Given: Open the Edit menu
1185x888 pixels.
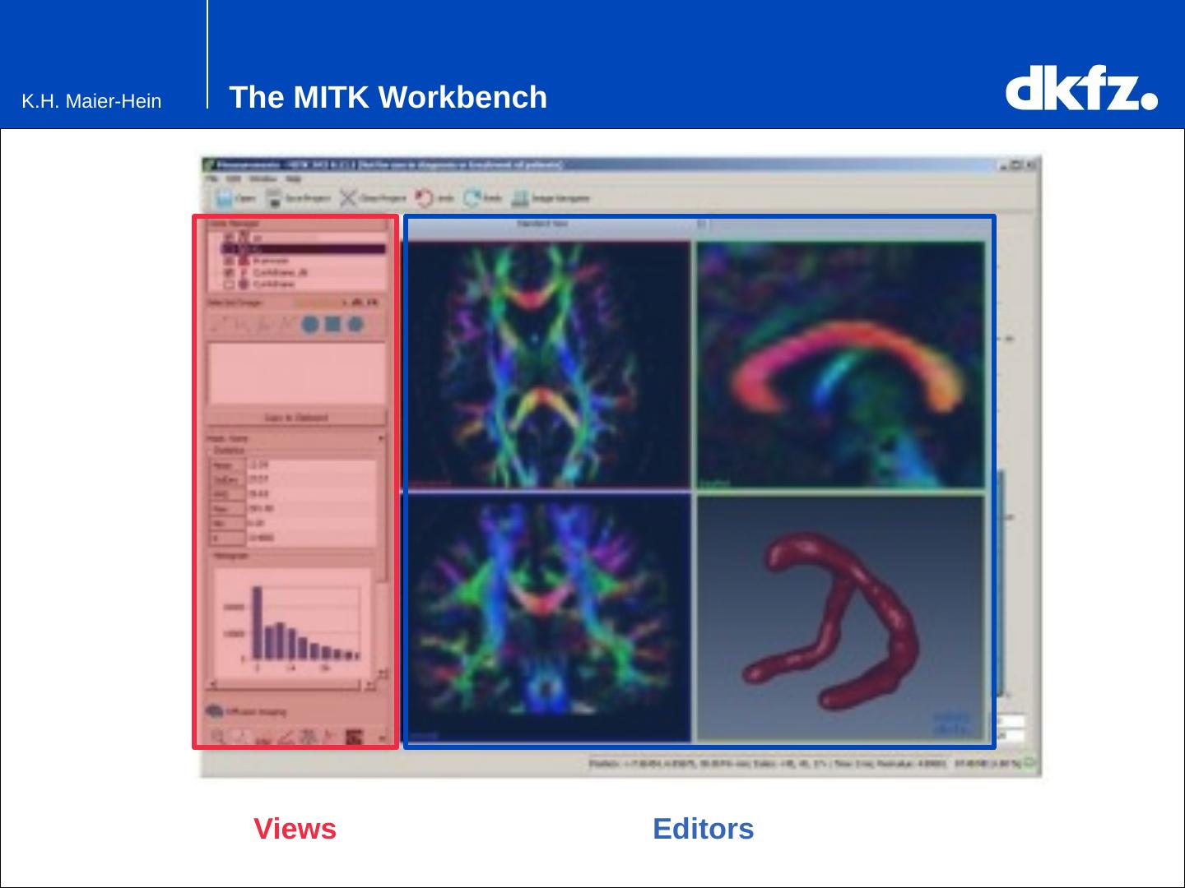Looking at the screenshot, I should point(235,178).
